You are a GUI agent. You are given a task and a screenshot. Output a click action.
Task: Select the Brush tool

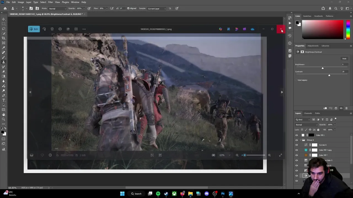click(4, 57)
